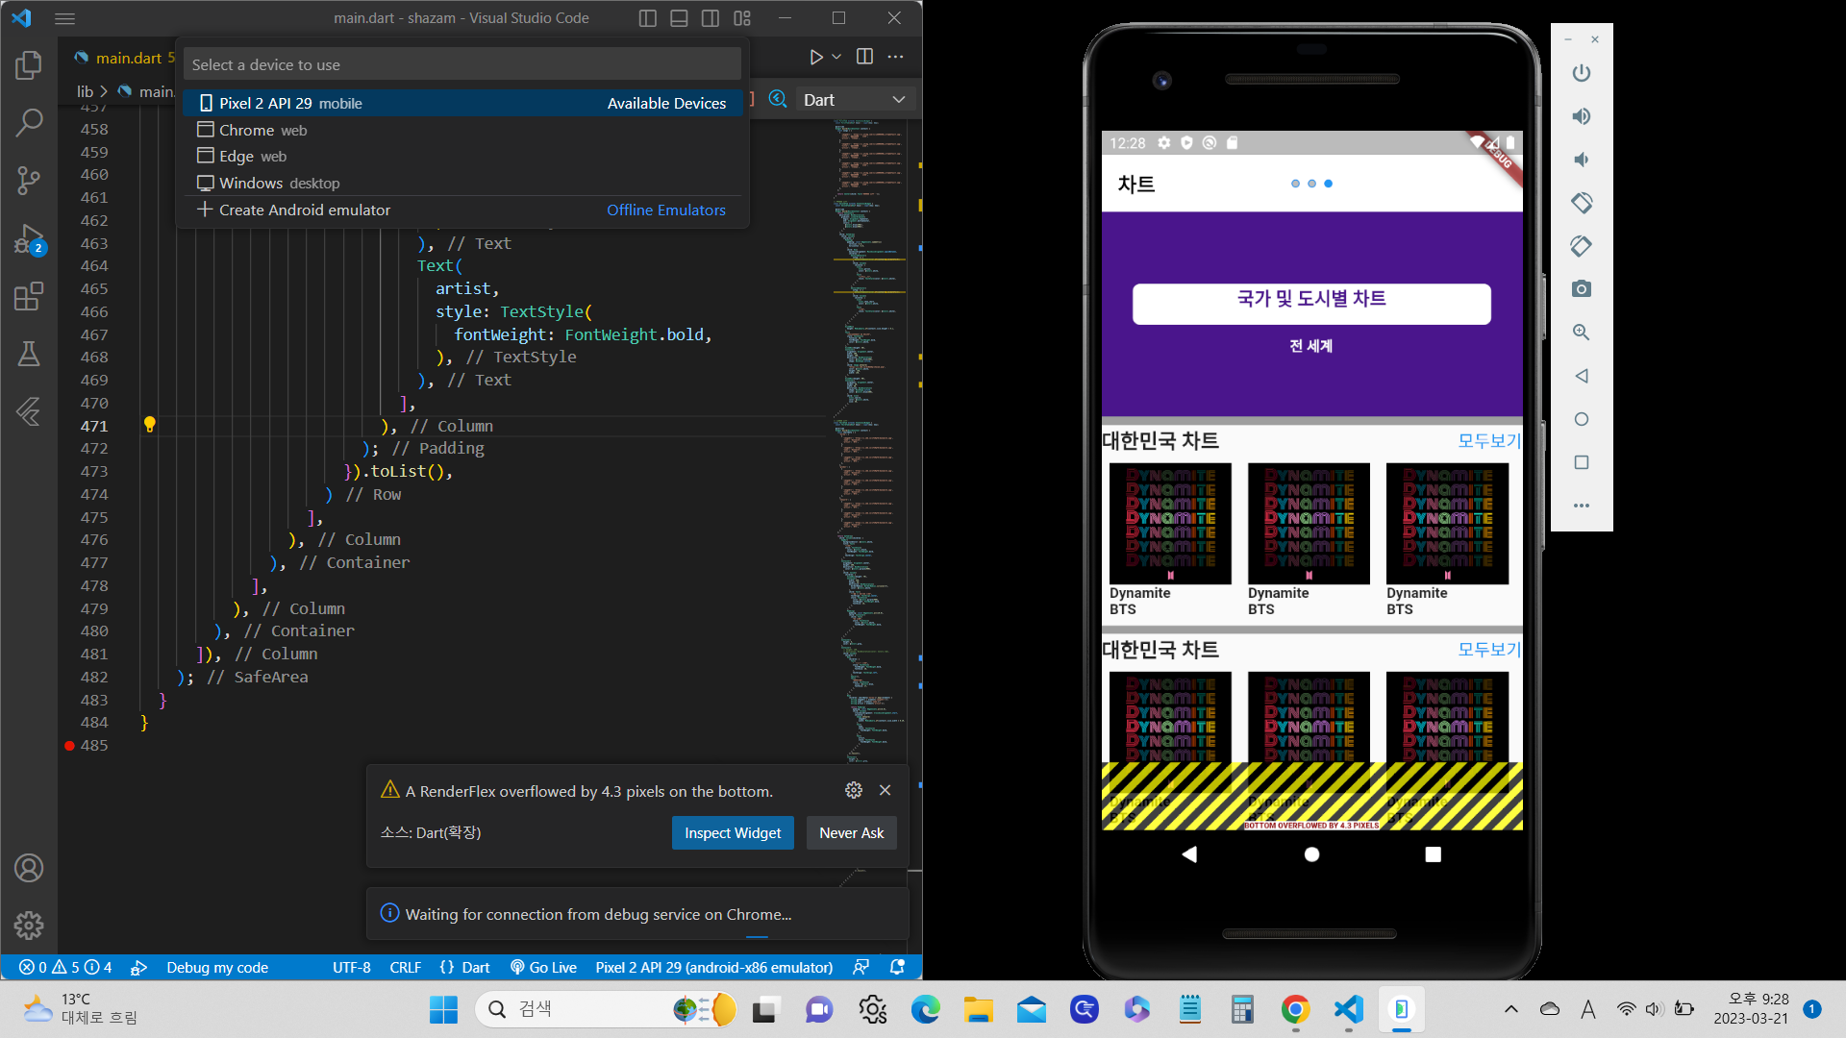
Task: Click the Never Ask button
Action: point(851,833)
